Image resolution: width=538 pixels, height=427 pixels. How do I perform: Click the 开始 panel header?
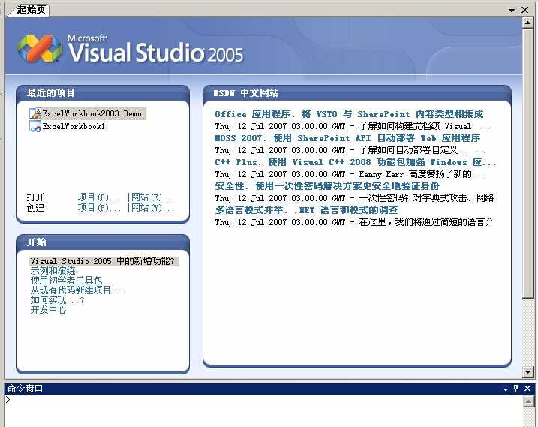(103, 242)
